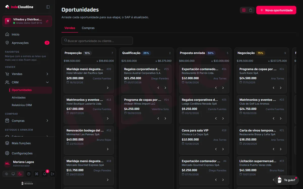The height and width of the screenshot is (189, 303).
Task: Switch to system theme
Action: pyautogui.click(x=13, y=174)
